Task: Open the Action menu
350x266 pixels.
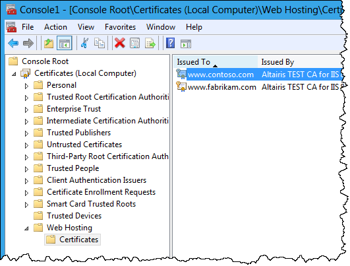Action: 55,27
